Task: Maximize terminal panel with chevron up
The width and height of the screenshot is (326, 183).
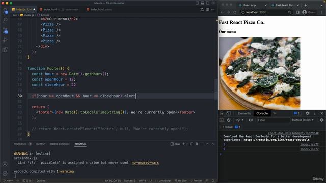Action: coord(207,144)
